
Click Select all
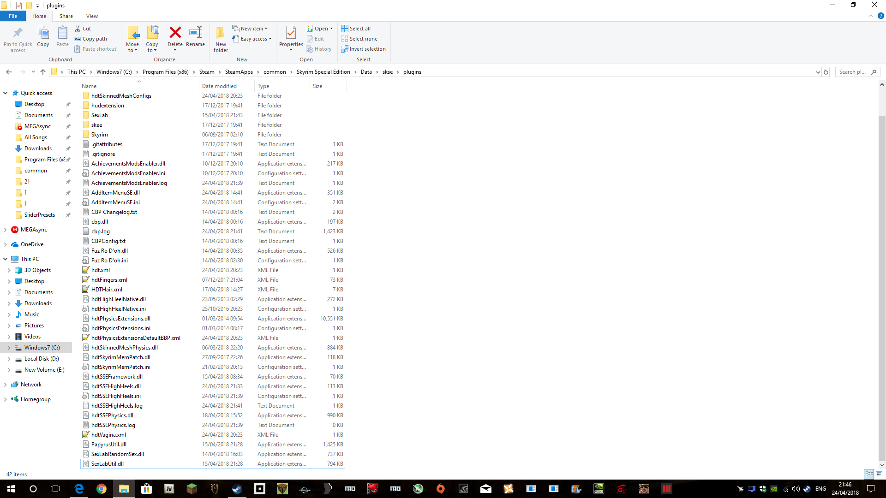pyautogui.click(x=356, y=29)
